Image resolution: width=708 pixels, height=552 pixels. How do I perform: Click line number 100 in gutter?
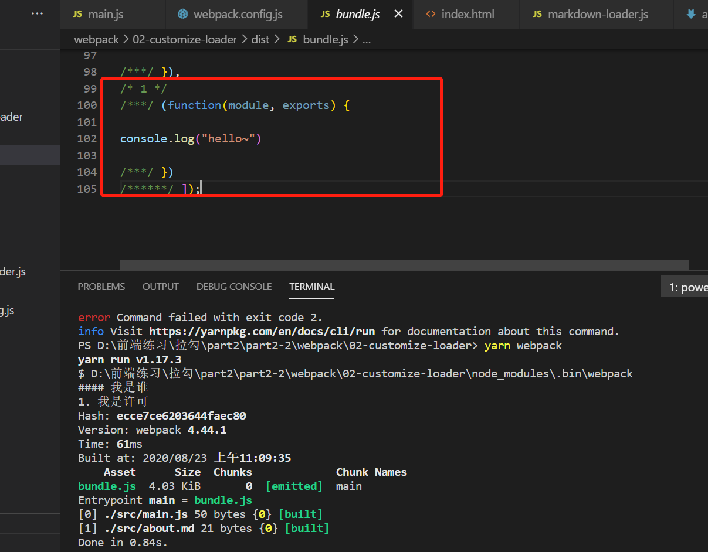coord(87,105)
